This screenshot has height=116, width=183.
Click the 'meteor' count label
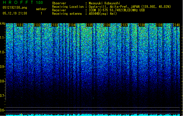coord(41,9)
